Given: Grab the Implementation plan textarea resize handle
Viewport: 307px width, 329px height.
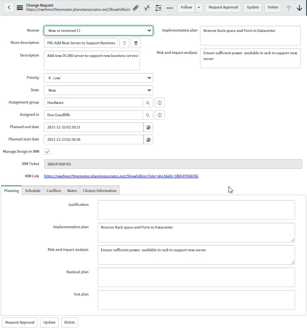Looking at the screenshot, I should [x=293, y=240].
